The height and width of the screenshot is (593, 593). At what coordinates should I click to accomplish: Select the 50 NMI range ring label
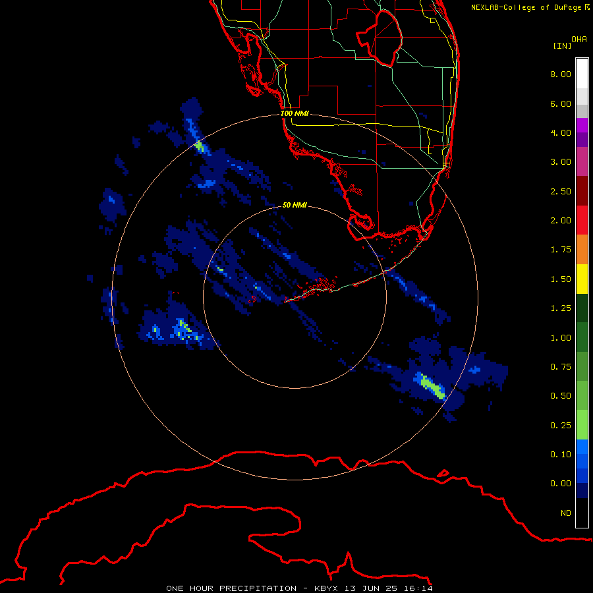pos(295,205)
